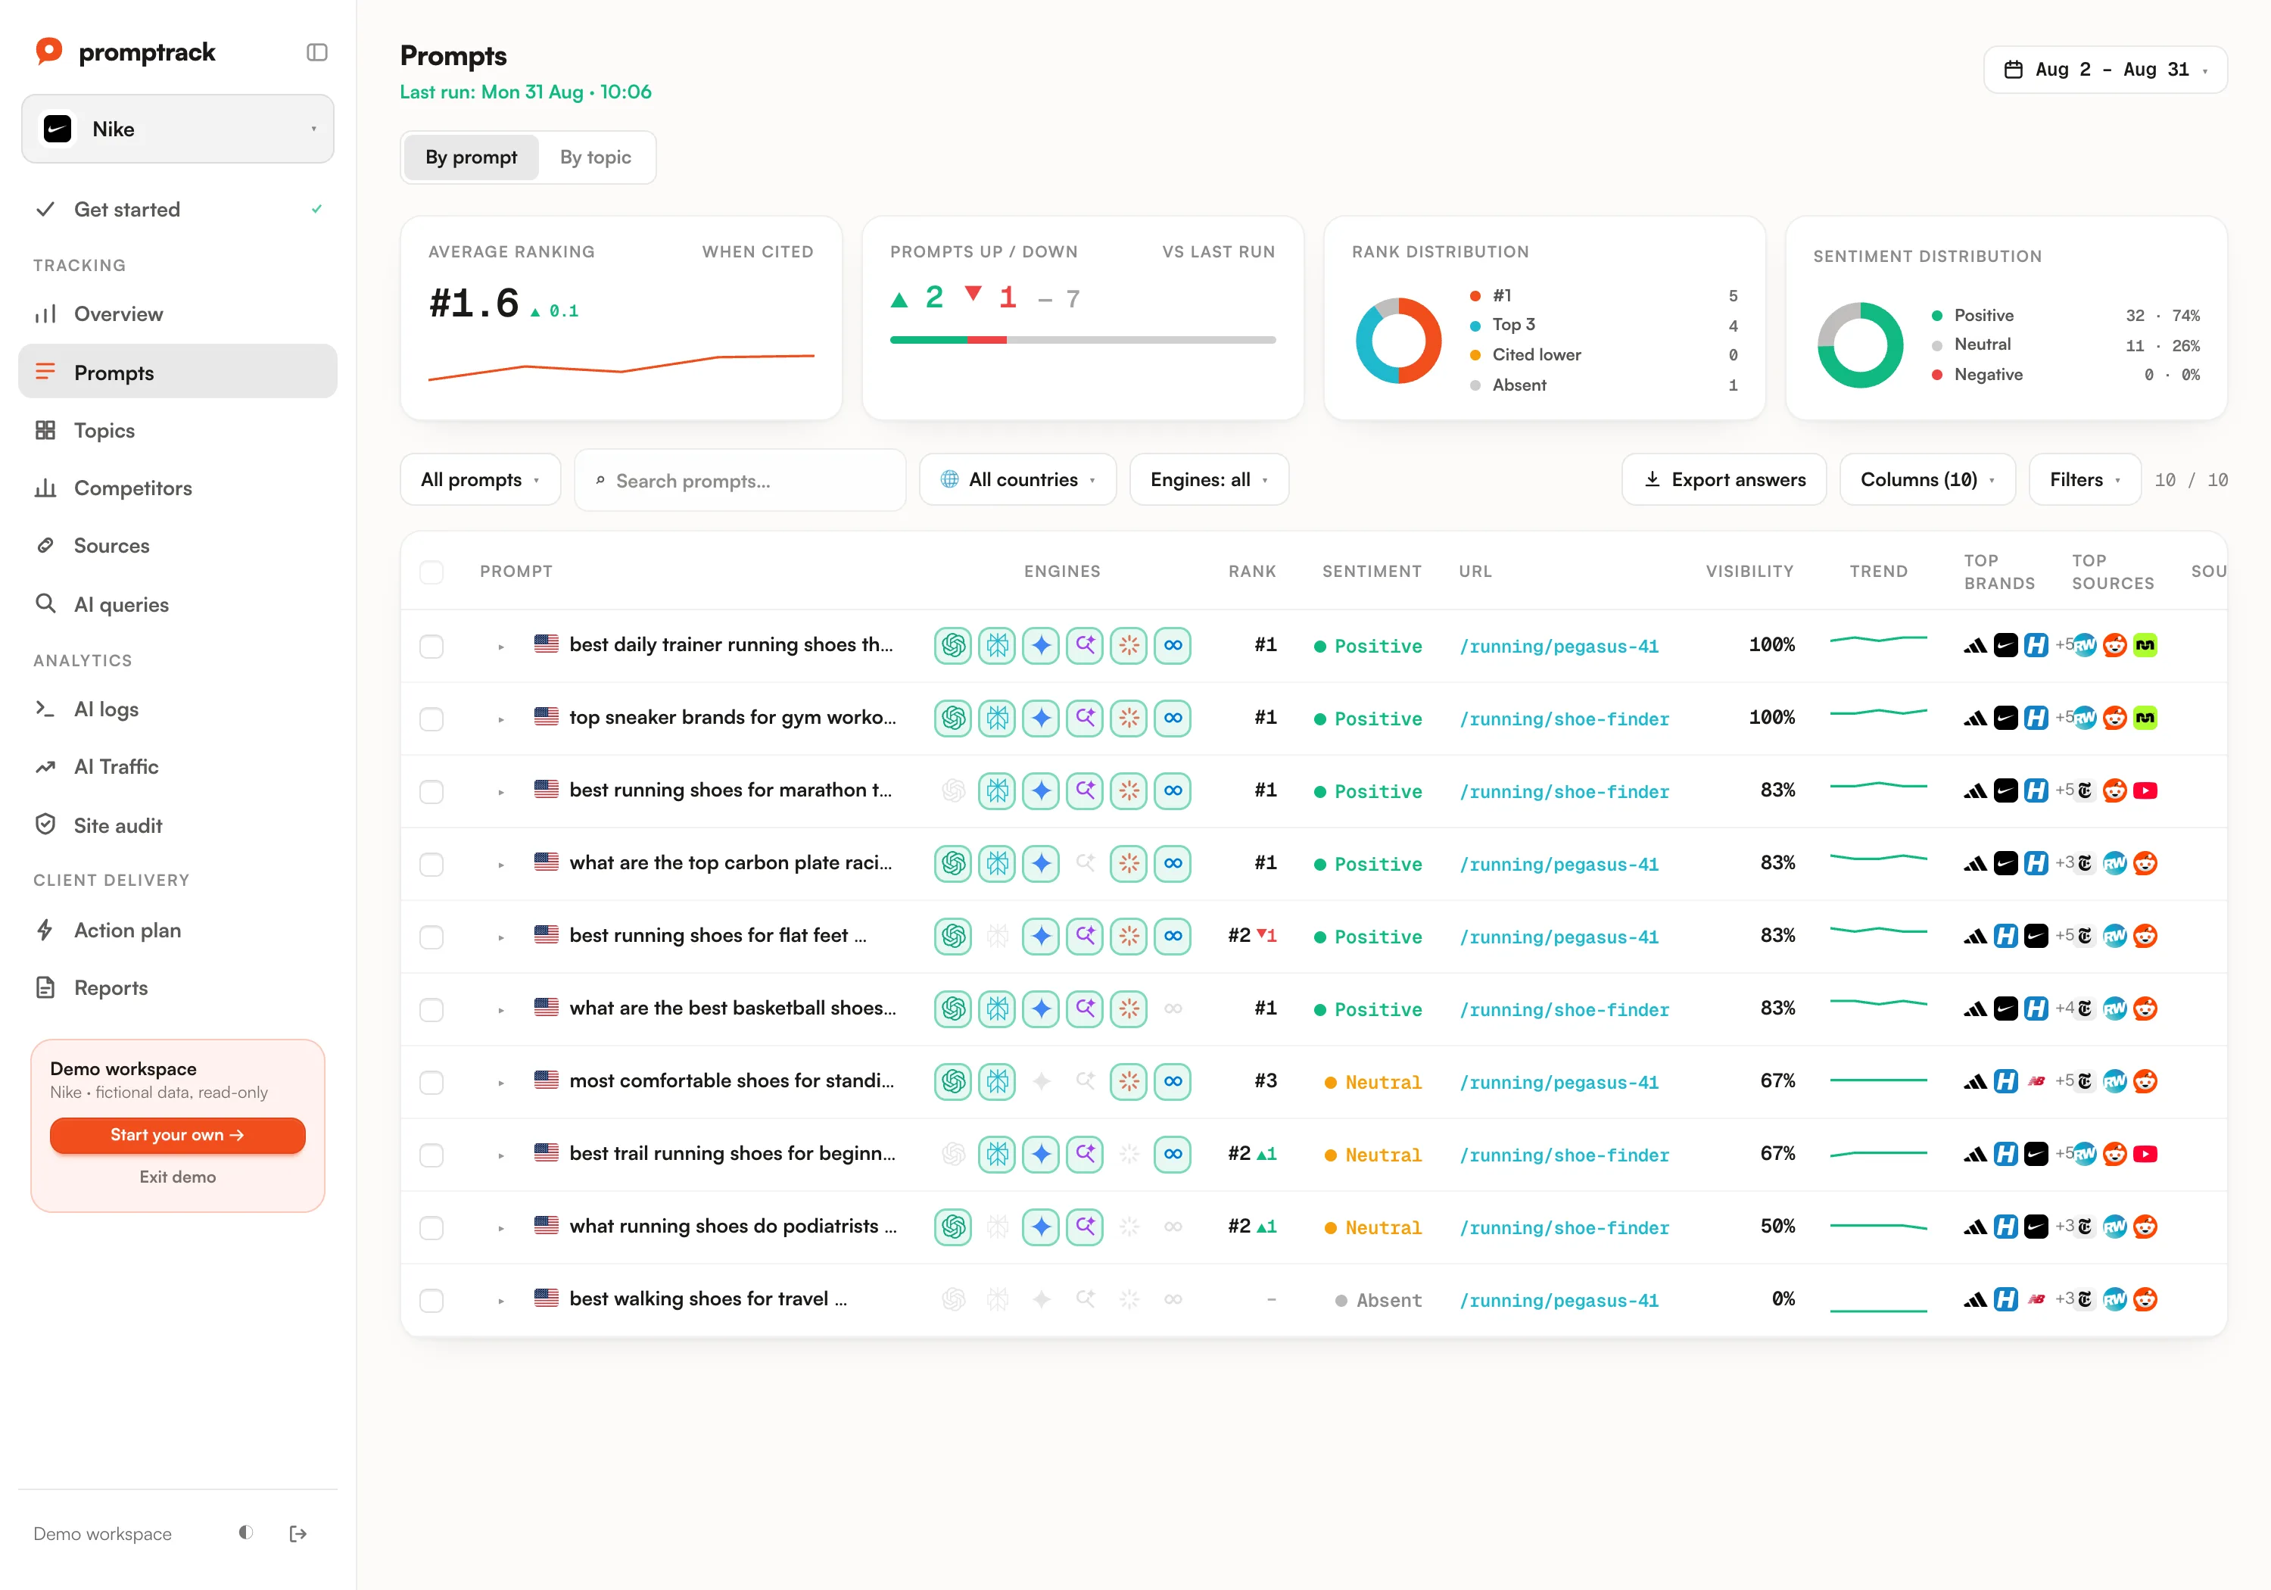The height and width of the screenshot is (1590, 2271).
Task: Click the average ranking trend line chart
Action: [x=621, y=366]
